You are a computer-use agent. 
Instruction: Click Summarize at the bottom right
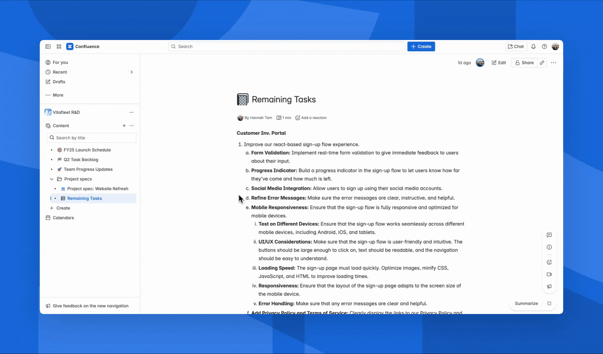click(526, 304)
